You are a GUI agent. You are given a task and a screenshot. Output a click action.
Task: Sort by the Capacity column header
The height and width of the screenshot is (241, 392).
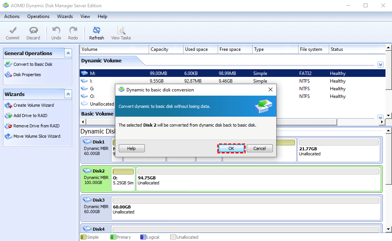pyautogui.click(x=166, y=49)
